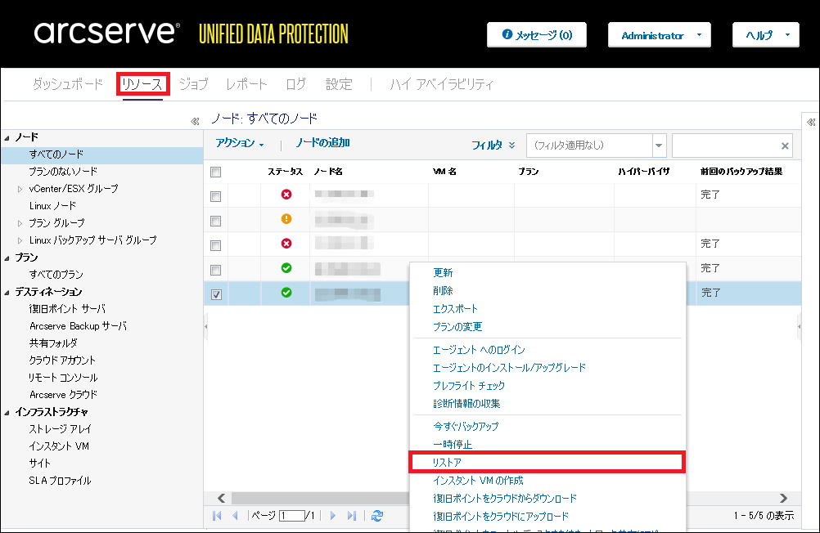Expand the フィルタ options chevron
The height and width of the screenshot is (533, 820).
[512, 146]
